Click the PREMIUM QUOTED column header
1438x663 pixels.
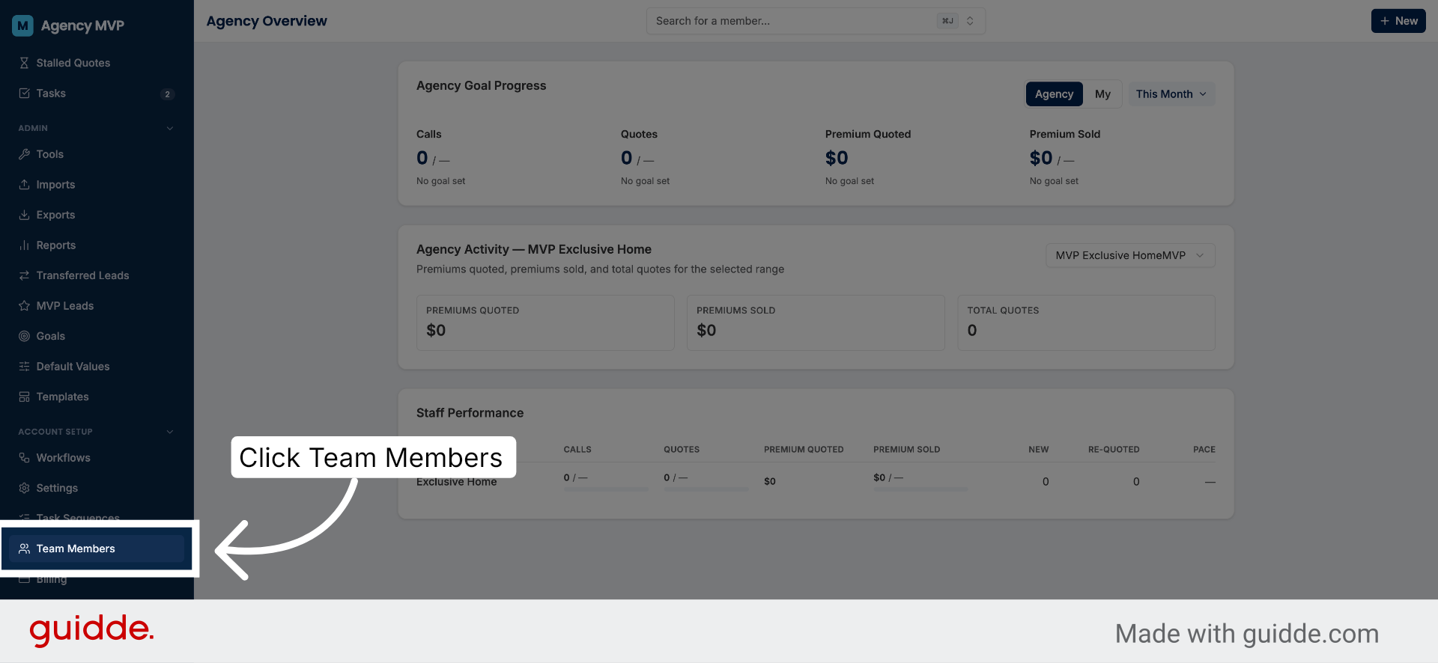point(804,450)
